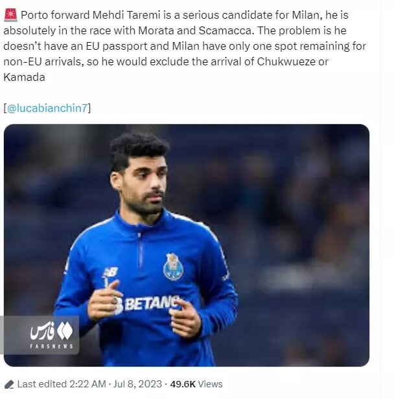Viewport: 394px width, 399px height.
Task: Click the FC Porto crest on the jersey
Action: coord(173,266)
